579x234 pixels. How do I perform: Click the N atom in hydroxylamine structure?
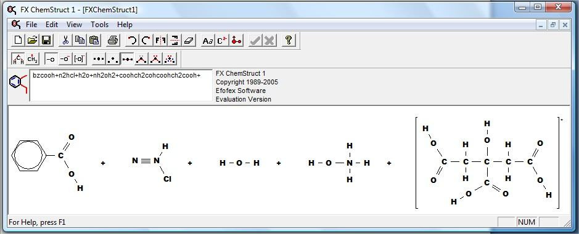click(x=350, y=163)
